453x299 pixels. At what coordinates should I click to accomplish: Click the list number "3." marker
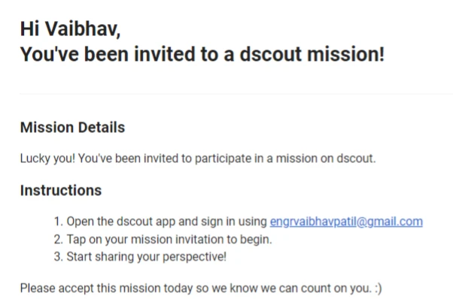click(x=59, y=257)
